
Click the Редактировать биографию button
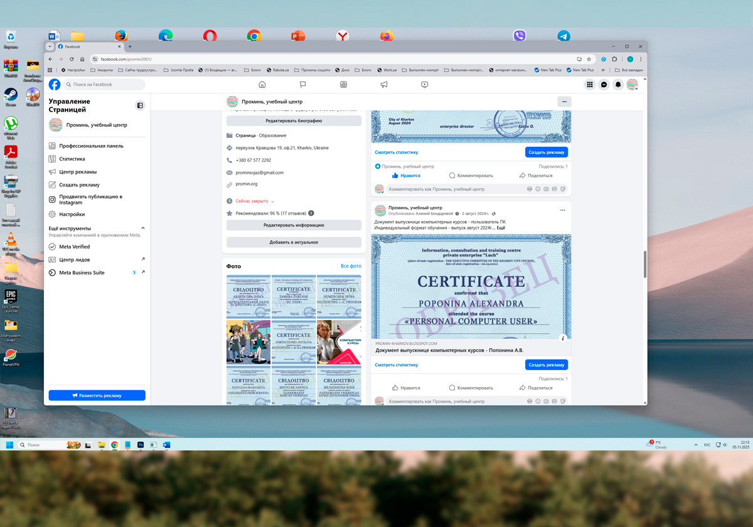point(294,121)
